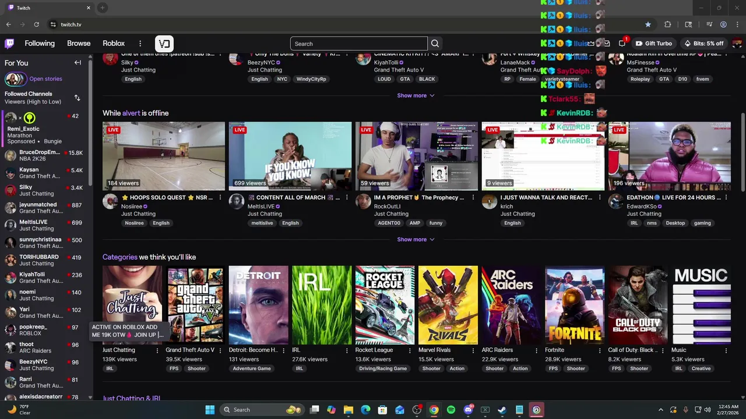
Task: Open Steam from the taskbar
Action: pyautogui.click(x=502, y=410)
